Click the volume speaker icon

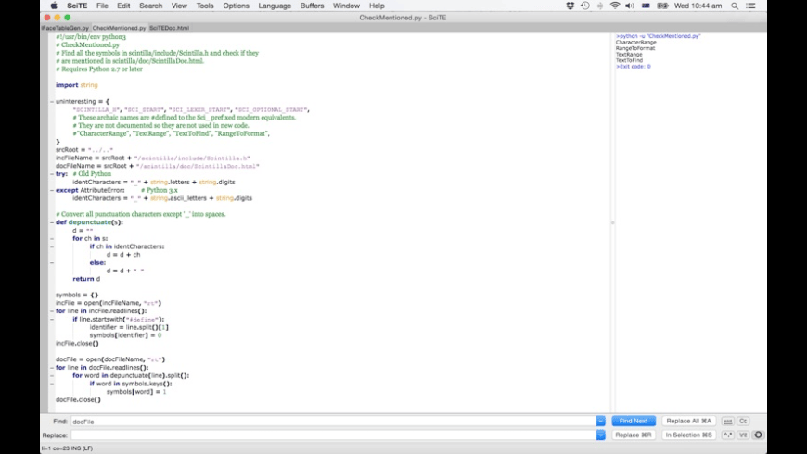(630, 6)
